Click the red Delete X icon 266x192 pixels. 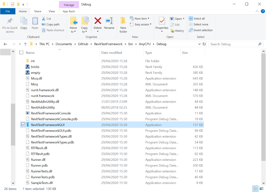coord(98,21)
